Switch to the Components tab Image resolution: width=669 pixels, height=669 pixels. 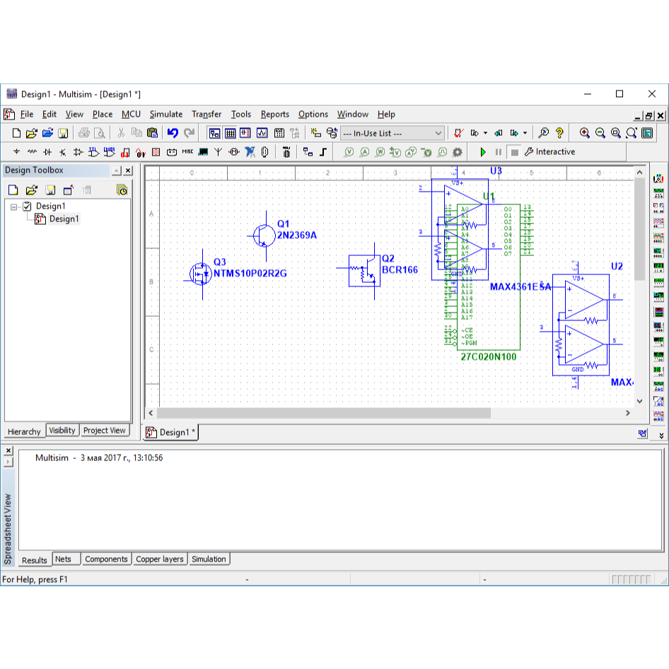click(106, 559)
